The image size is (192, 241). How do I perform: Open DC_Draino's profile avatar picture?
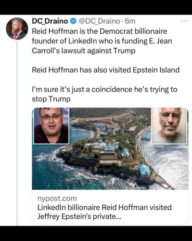tap(17, 29)
